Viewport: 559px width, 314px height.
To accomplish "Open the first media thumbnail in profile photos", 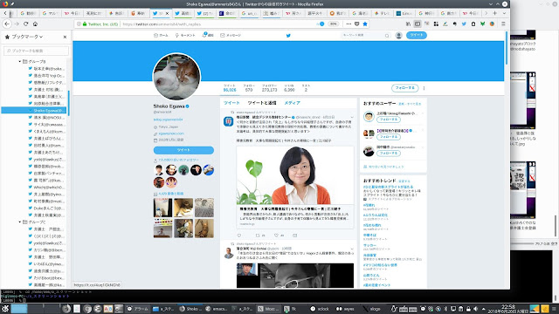I will click(163, 208).
